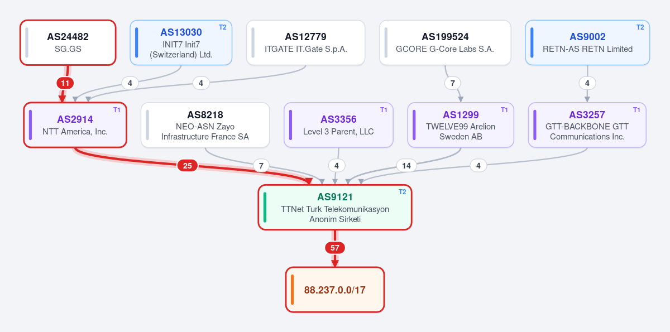Image resolution: width=670 pixels, height=332 pixels.
Task: Click the 7 badge below AS8218
Action: [261, 165]
